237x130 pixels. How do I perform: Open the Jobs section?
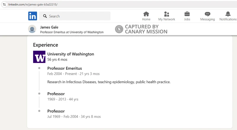pos(187,16)
